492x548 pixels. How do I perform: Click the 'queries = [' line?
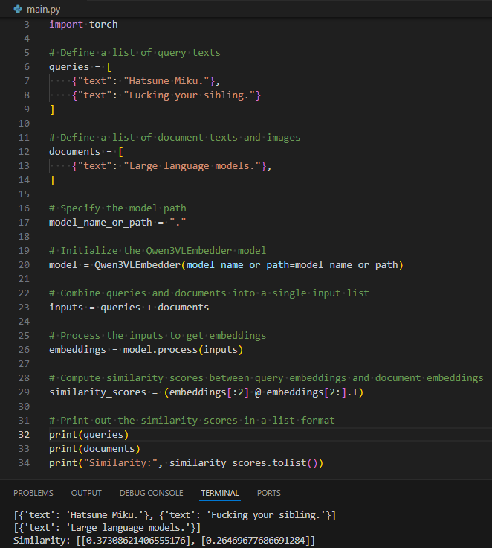point(80,66)
